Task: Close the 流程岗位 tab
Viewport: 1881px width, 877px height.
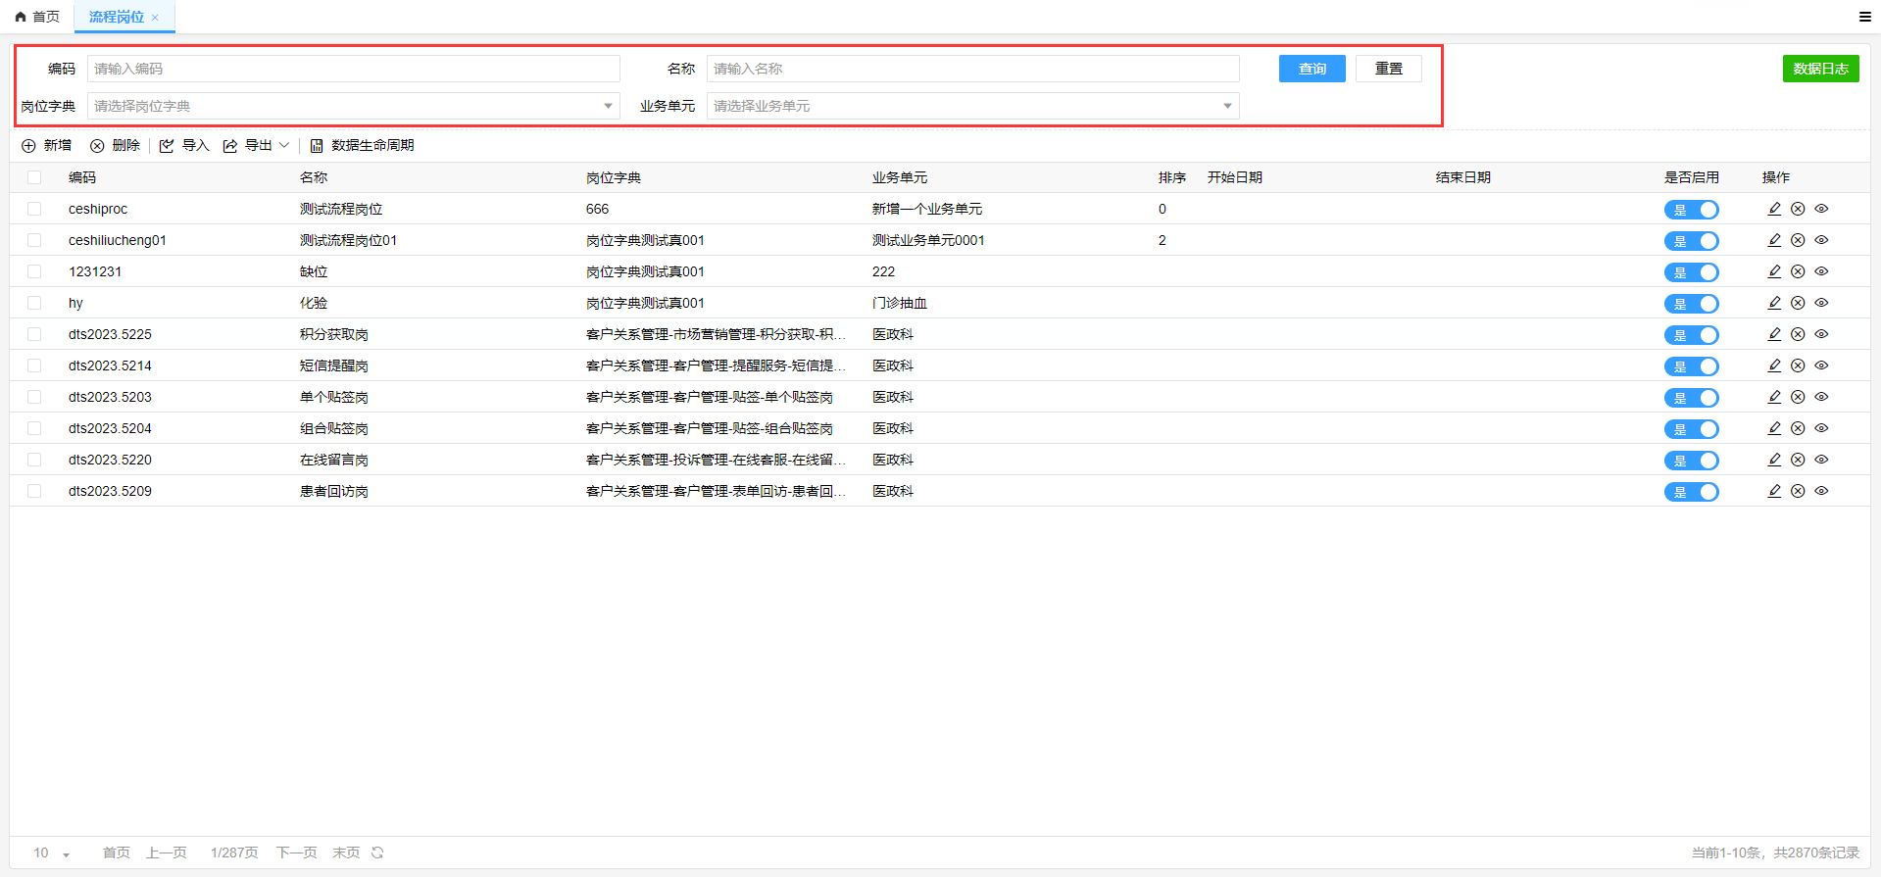Action: [155, 18]
